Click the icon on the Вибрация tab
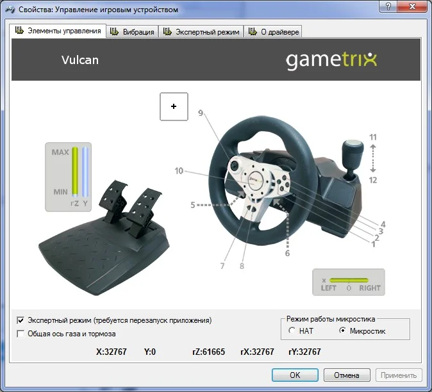This screenshot has height=392, width=432. pyautogui.click(x=114, y=31)
